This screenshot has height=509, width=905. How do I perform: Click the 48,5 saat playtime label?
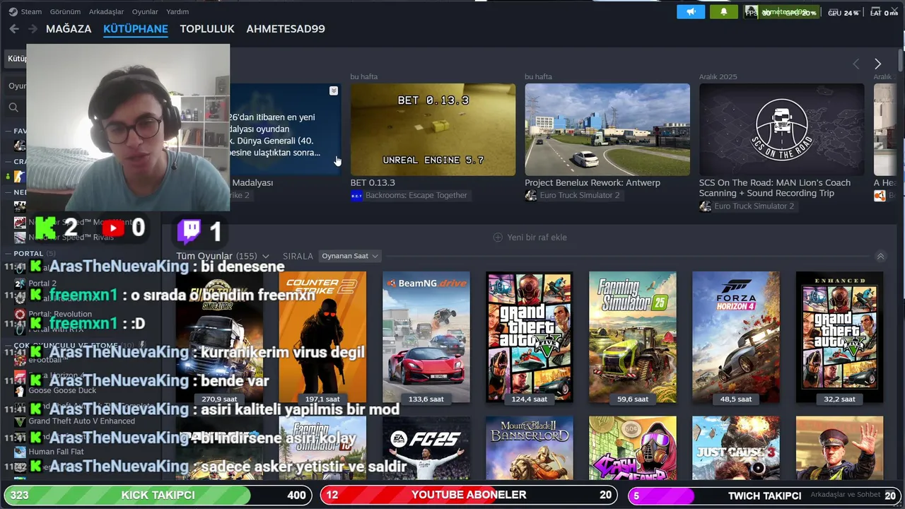(736, 399)
